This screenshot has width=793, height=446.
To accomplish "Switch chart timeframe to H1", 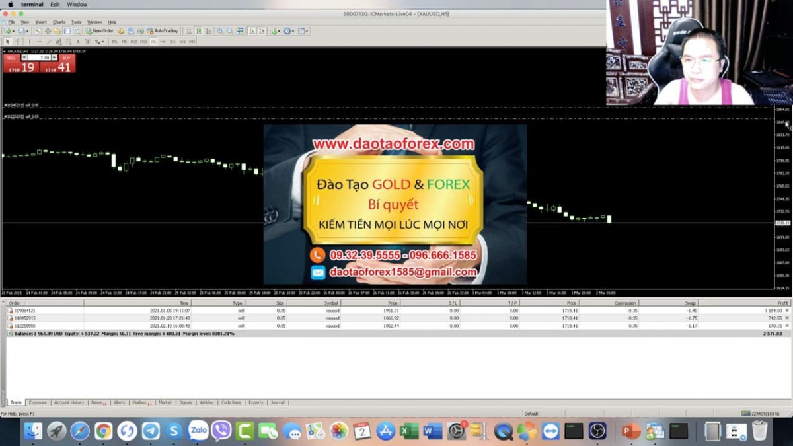I will click(153, 42).
